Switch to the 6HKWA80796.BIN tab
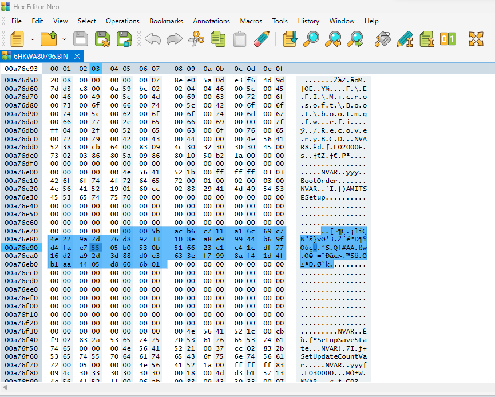 pos(41,56)
